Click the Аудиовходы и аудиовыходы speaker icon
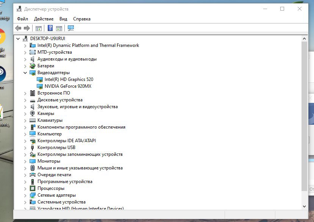This screenshot has height=222, width=314. (x=32, y=59)
